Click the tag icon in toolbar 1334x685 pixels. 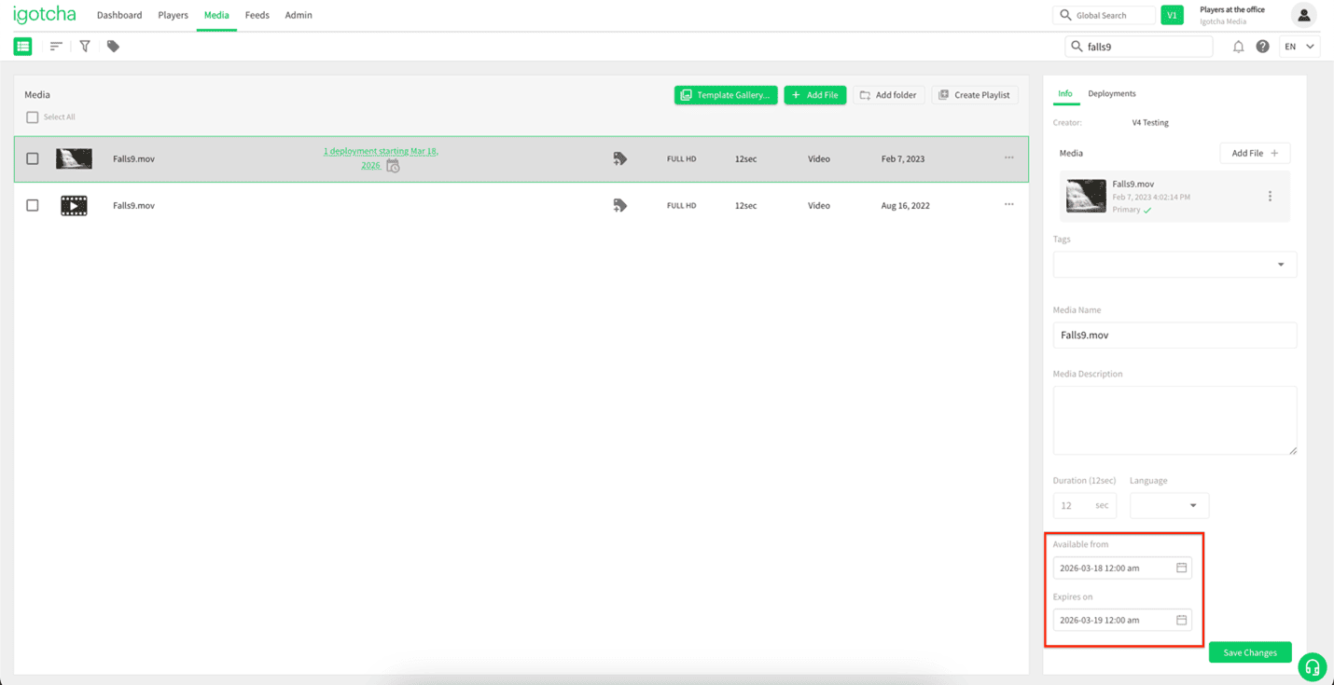click(113, 47)
